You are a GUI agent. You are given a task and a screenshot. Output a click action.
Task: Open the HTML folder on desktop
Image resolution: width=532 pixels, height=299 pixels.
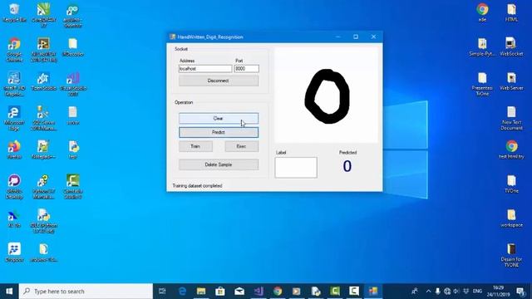click(x=511, y=13)
